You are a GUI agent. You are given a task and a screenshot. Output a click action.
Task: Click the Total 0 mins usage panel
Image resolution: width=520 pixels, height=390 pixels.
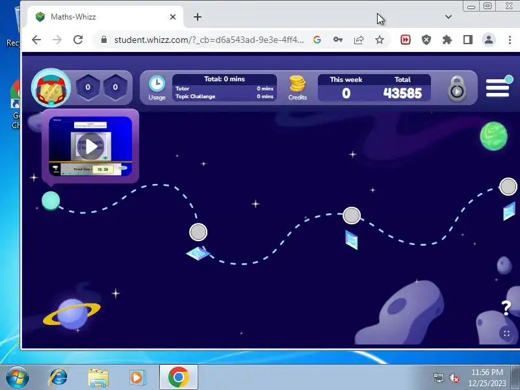(x=224, y=88)
